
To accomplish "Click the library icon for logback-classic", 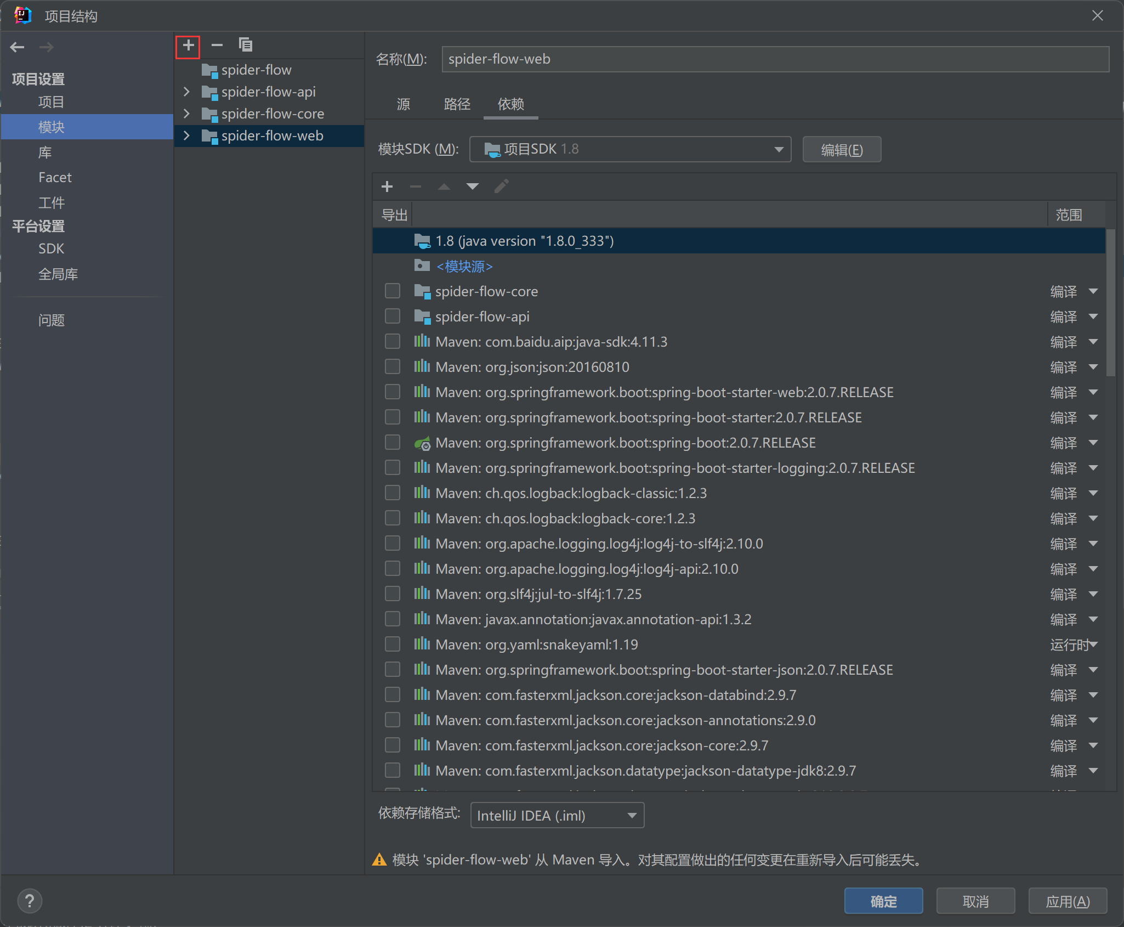I will click(x=422, y=493).
